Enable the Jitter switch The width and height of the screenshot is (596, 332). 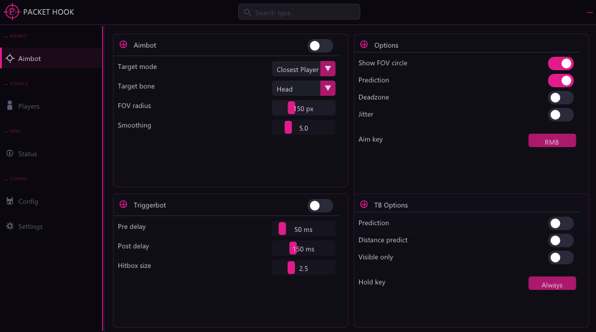point(561,115)
